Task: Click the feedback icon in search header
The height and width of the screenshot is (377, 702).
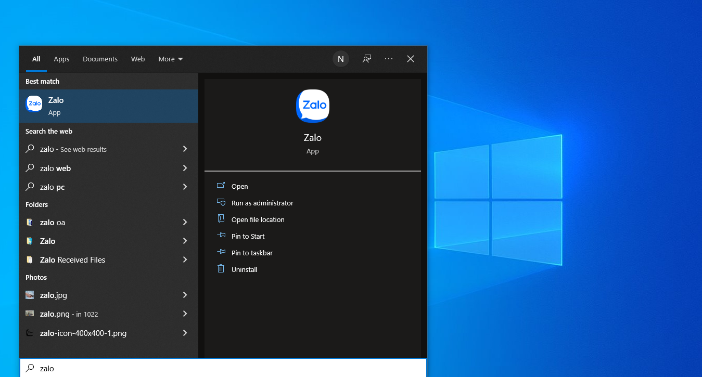Action: [x=367, y=59]
